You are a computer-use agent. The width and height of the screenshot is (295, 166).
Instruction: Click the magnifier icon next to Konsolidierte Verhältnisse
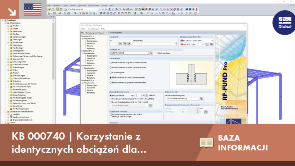tap(201, 99)
